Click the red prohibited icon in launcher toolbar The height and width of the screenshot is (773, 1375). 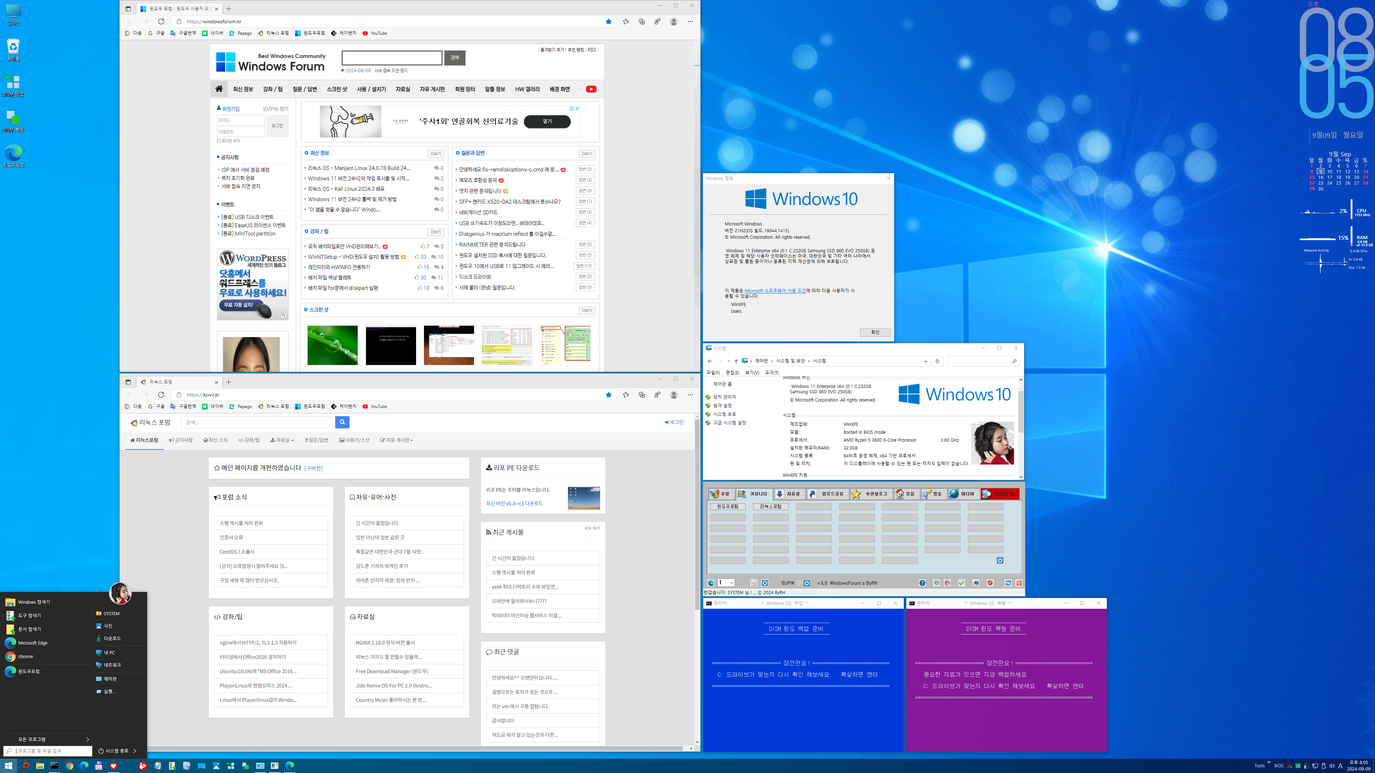click(x=990, y=583)
